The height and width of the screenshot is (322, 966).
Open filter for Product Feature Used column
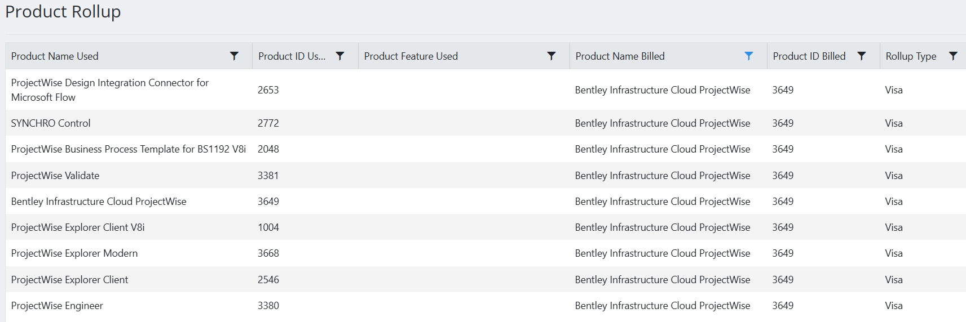coord(552,56)
